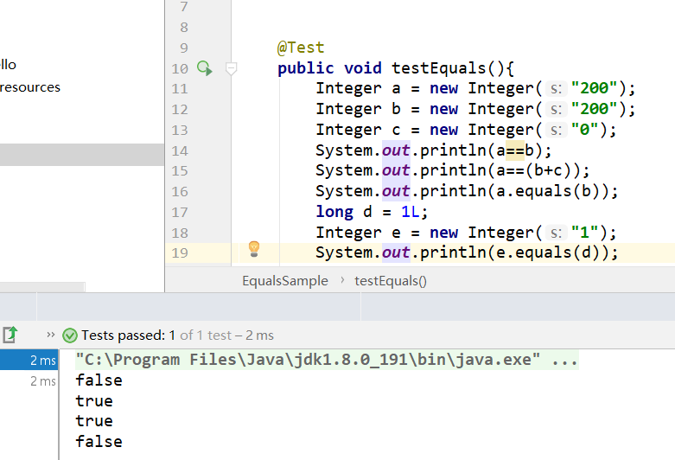Click literal 1L on line 17
Viewport: 675px width, 460px height.
coord(411,212)
